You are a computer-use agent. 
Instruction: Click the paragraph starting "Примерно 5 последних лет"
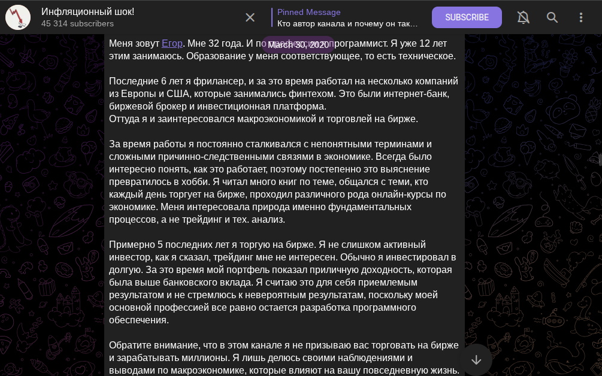pos(282,282)
